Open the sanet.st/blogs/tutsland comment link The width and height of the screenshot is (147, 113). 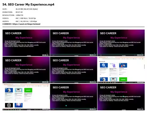point(26,24)
